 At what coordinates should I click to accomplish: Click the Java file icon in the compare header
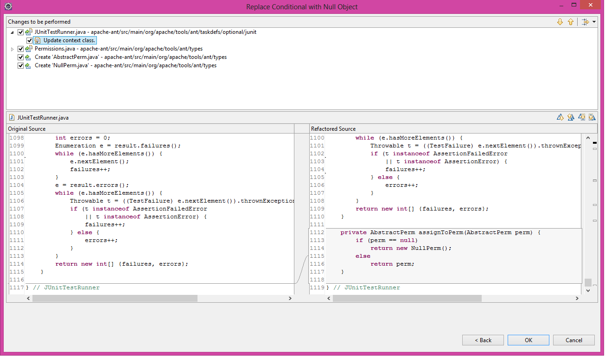pos(12,118)
